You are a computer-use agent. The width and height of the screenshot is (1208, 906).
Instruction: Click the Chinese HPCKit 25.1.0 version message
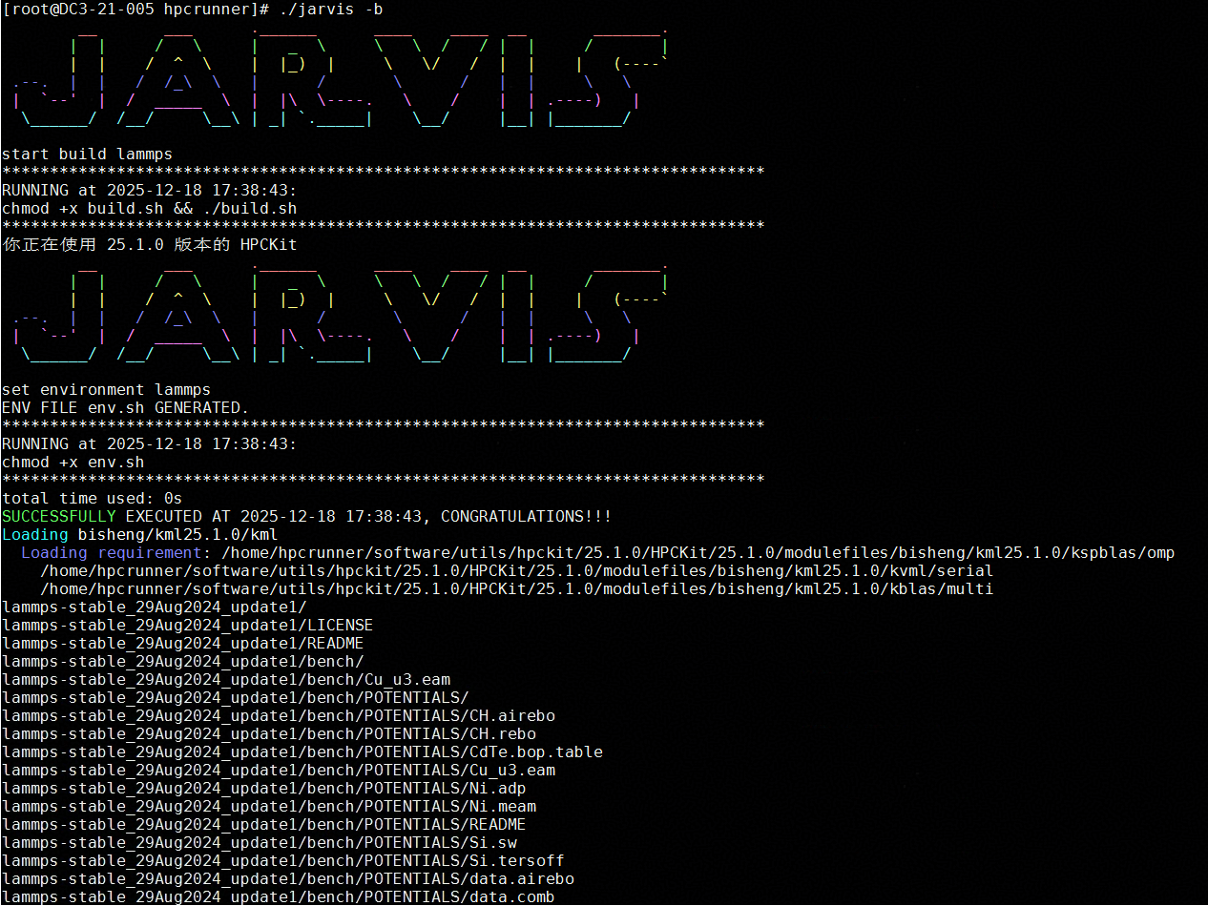(149, 244)
